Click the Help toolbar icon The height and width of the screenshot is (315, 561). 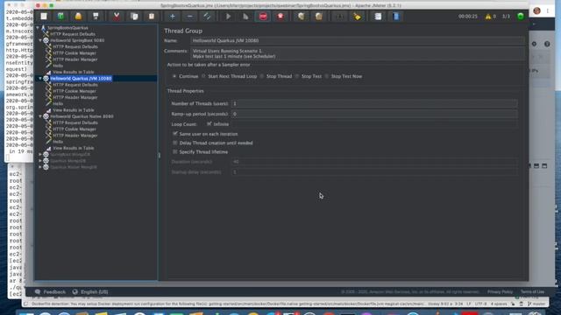click(x=395, y=17)
